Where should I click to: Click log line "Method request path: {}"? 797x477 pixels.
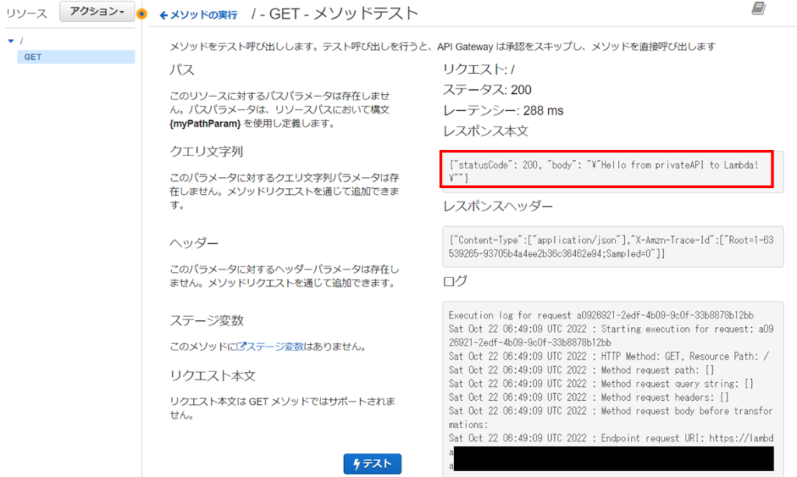click(657, 370)
